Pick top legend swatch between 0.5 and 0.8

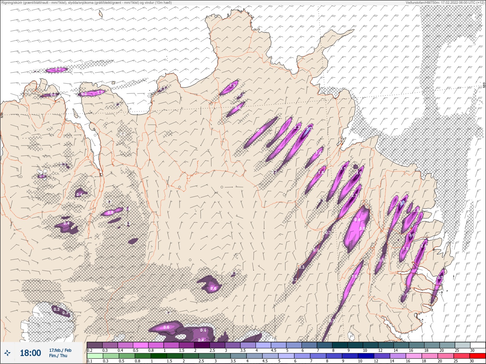coord(140,345)
